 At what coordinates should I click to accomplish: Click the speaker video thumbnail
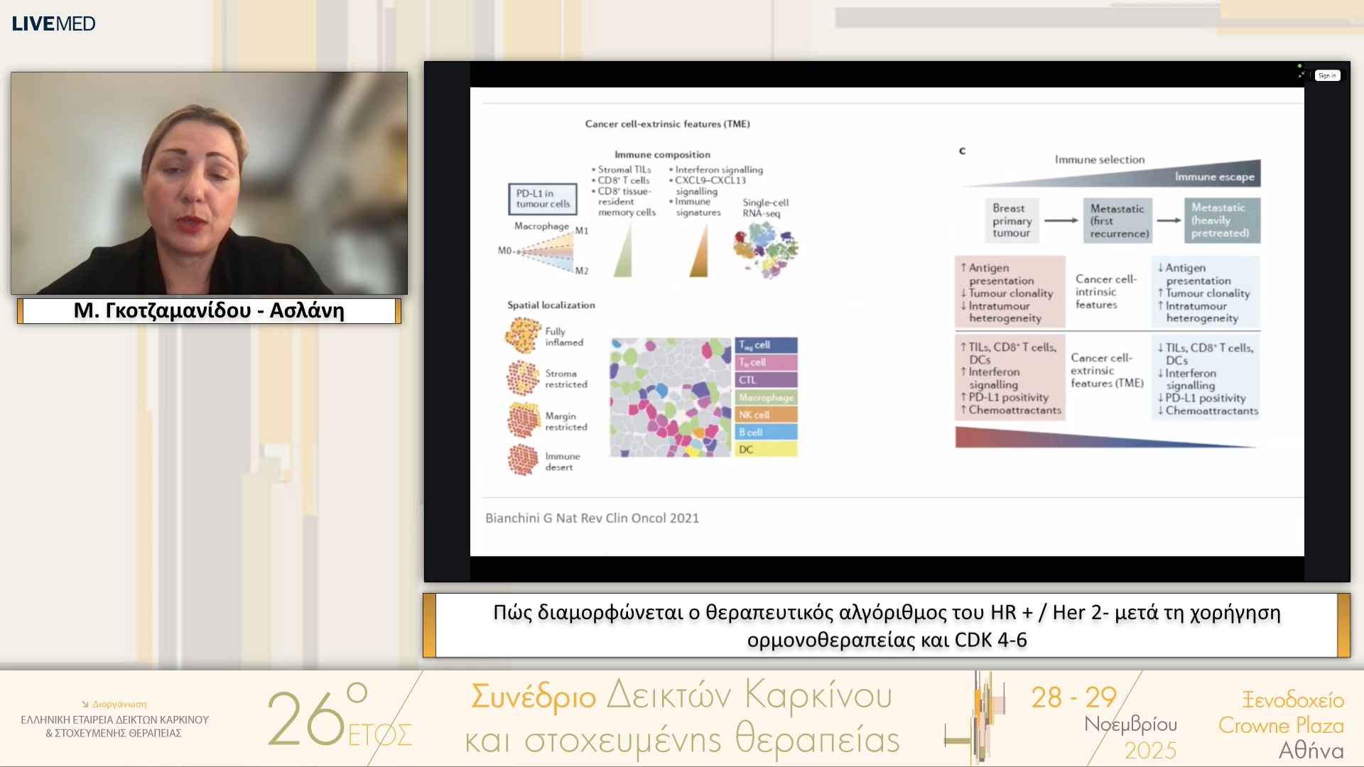(x=208, y=183)
